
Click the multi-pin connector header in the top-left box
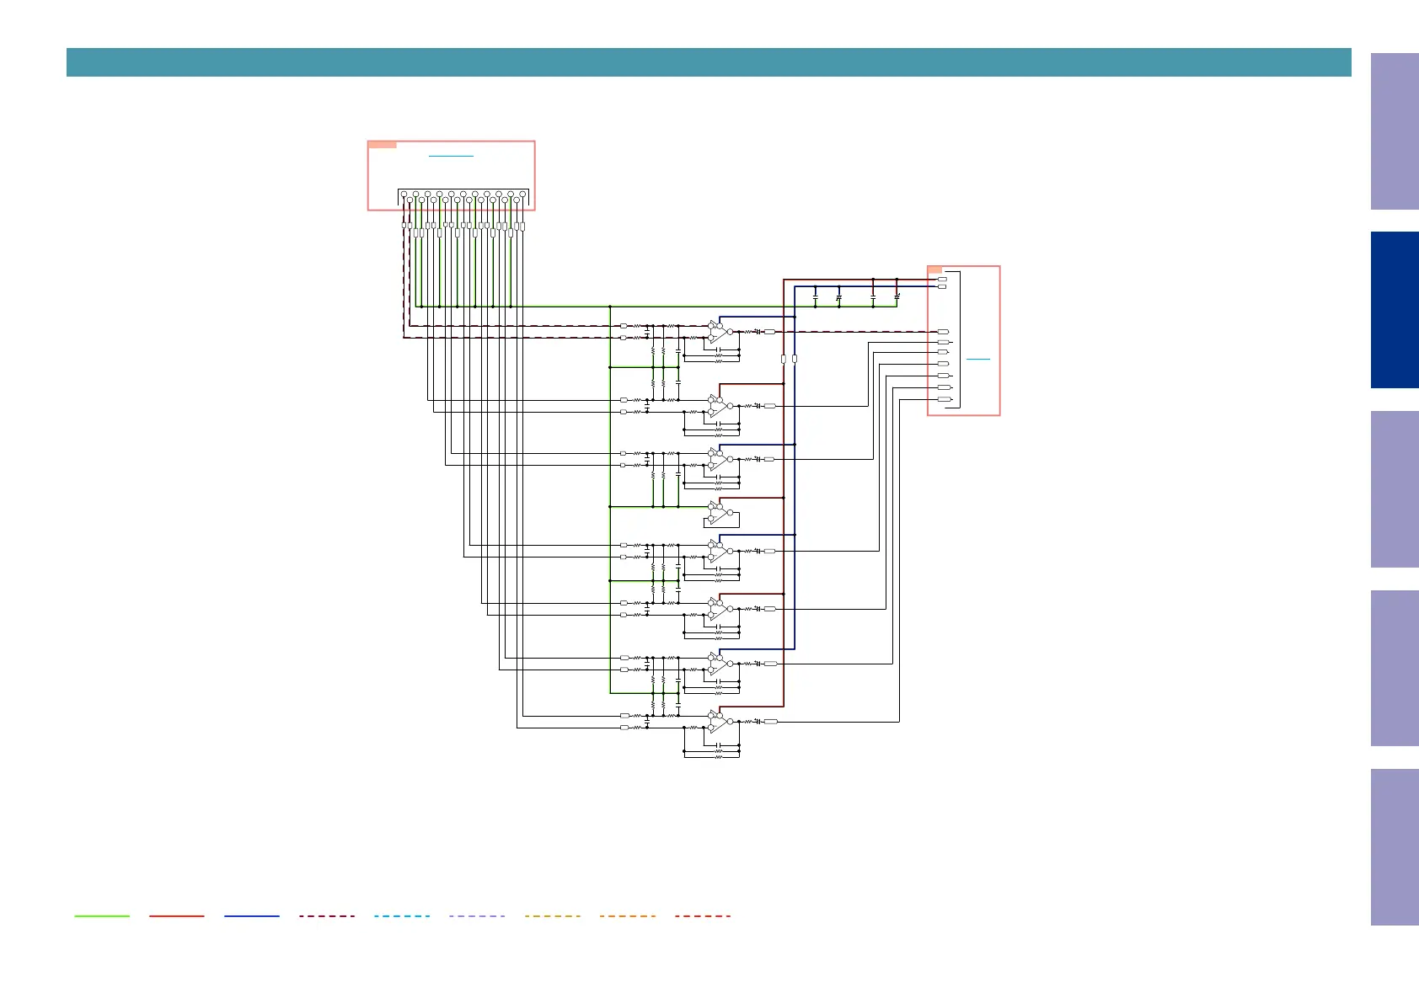[x=463, y=197]
